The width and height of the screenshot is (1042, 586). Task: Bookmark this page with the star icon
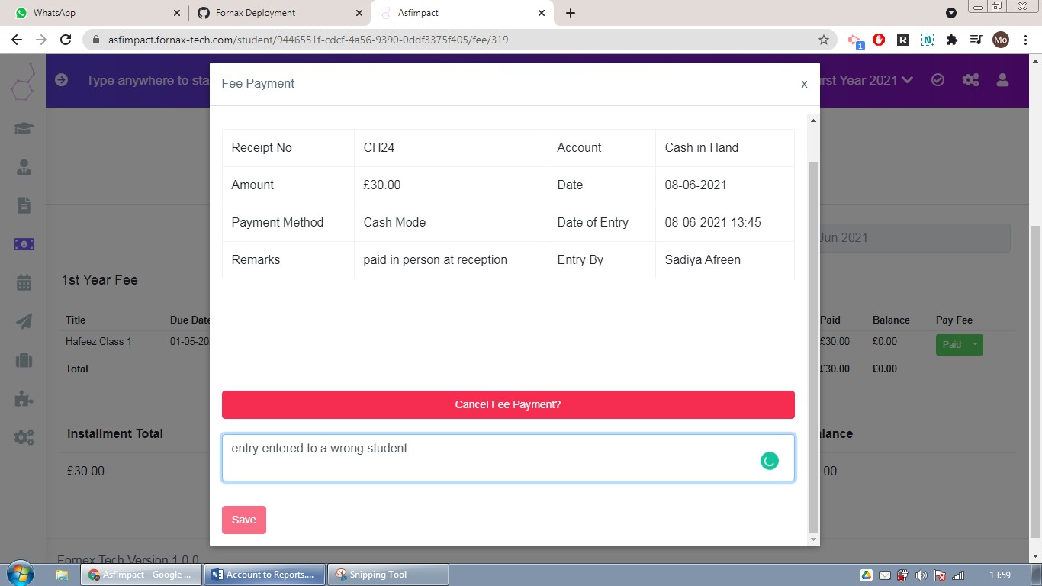point(824,40)
